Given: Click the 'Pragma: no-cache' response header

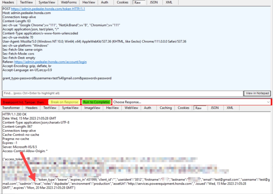Looking at the screenshot, I should point(16,139).
